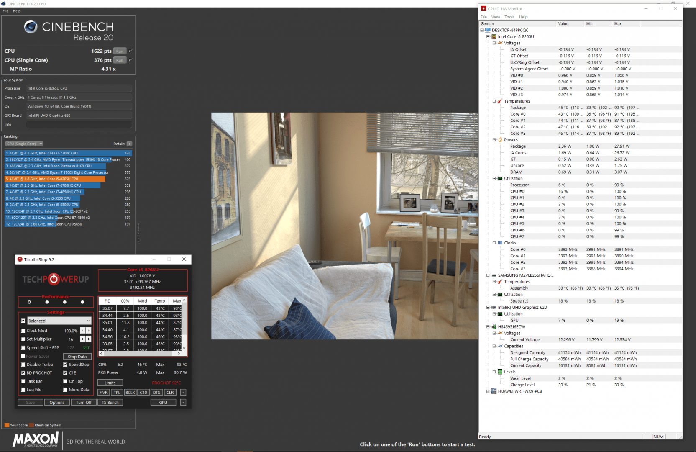
Task: Enable the Speed Shift - EPP checkbox
Action: click(23, 348)
